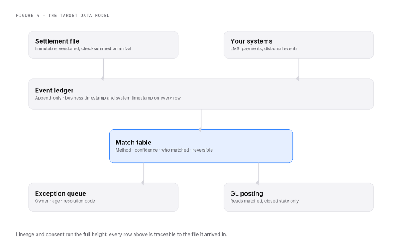The height and width of the screenshot is (252, 402).
Task: Click the figure heading "FIGURE 4 · THE TARGET DATA MODEL"
Action: click(x=63, y=16)
